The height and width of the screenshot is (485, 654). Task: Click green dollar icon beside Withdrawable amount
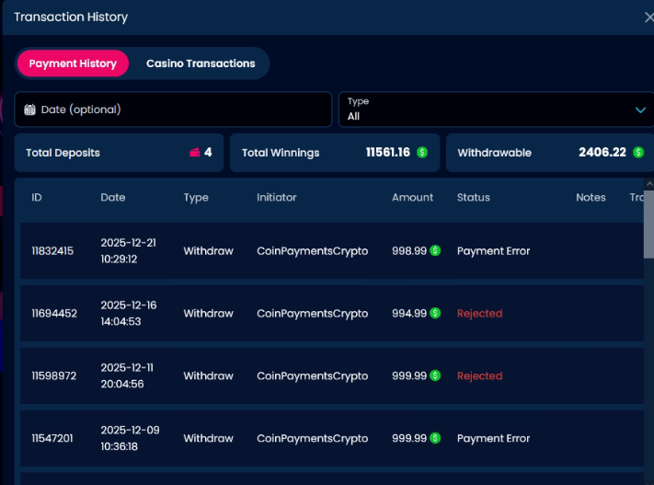pyautogui.click(x=637, y=153)
